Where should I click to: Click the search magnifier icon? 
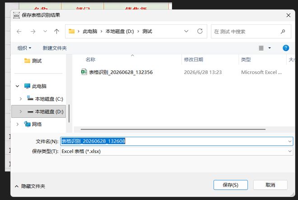point(283,32)
